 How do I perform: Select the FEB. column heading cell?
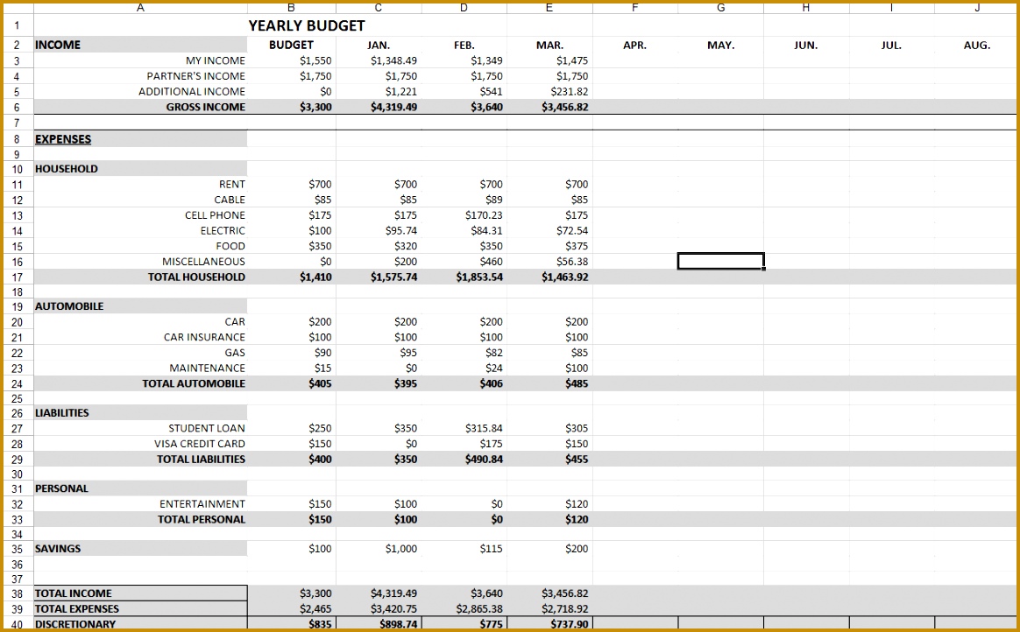(x=463, y=45)
